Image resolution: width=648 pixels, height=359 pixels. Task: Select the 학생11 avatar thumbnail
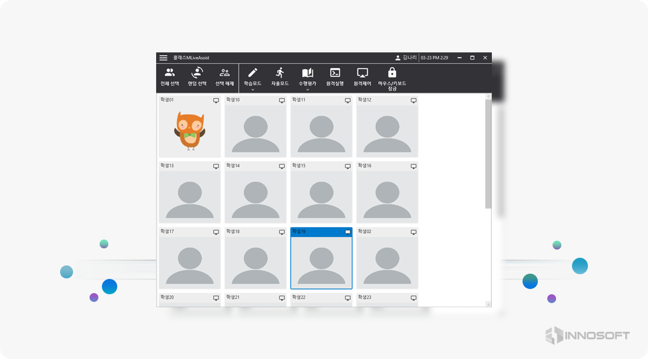[x=322, y=131]
